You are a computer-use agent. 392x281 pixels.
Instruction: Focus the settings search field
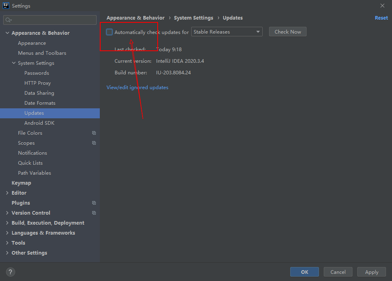pos(50,20)
